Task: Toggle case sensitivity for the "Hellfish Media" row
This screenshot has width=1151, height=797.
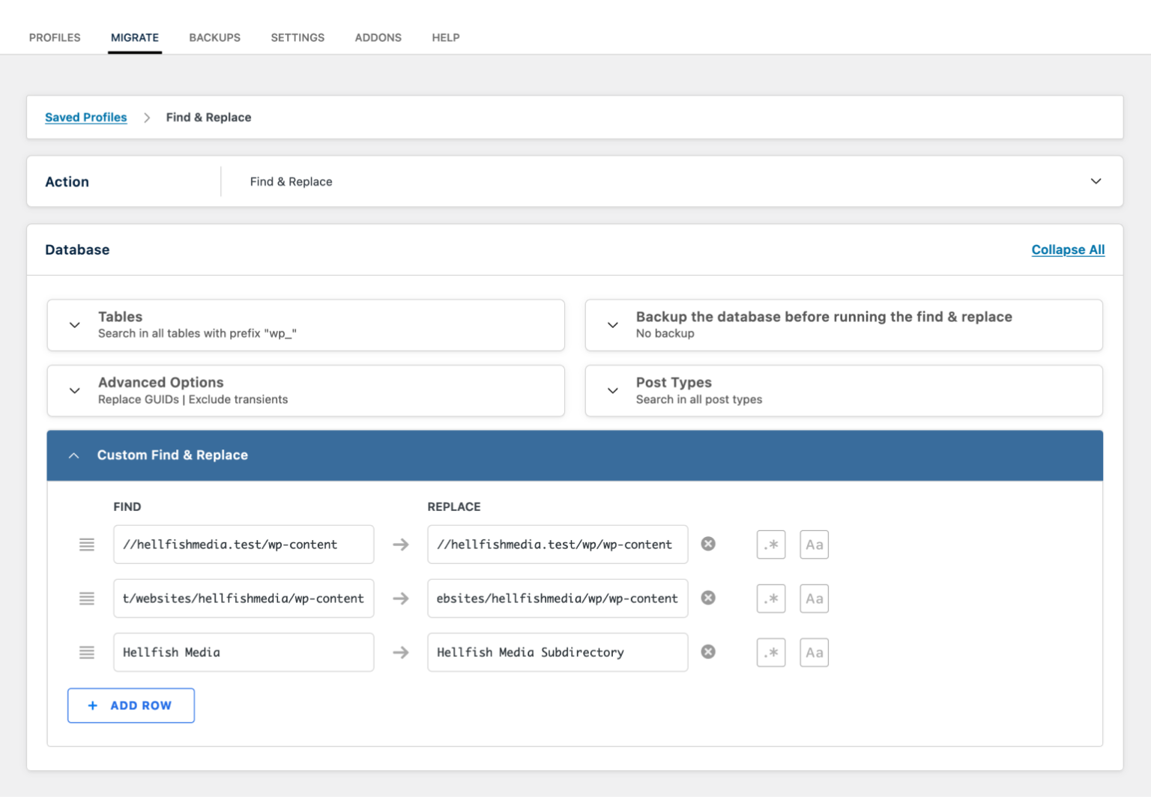Action: pos(814,652)
